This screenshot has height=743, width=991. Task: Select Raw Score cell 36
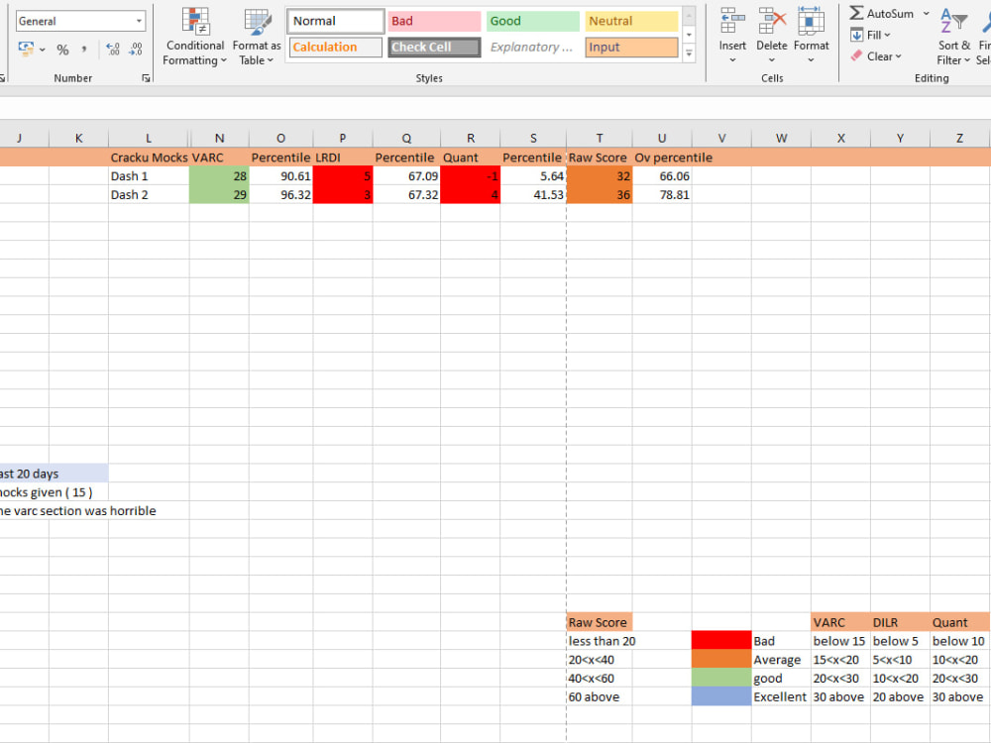point(600,194)
